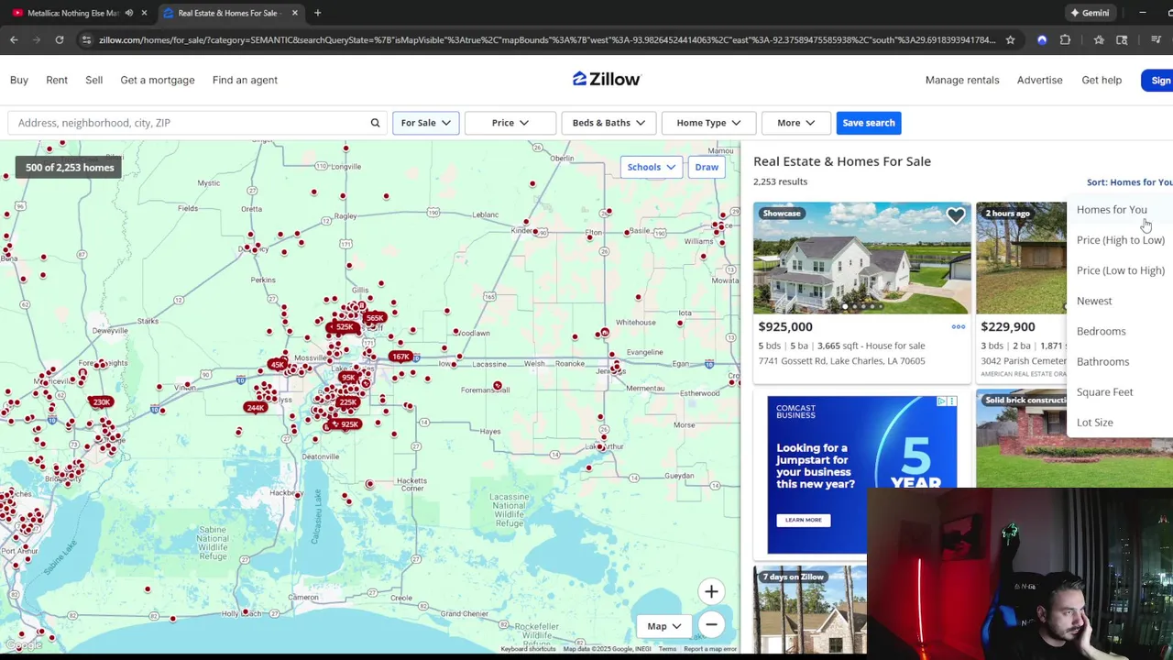Open the 7 days on Zillow listing photo
The width and height of the screenshot is (1173, 660).
coord(810,610)
